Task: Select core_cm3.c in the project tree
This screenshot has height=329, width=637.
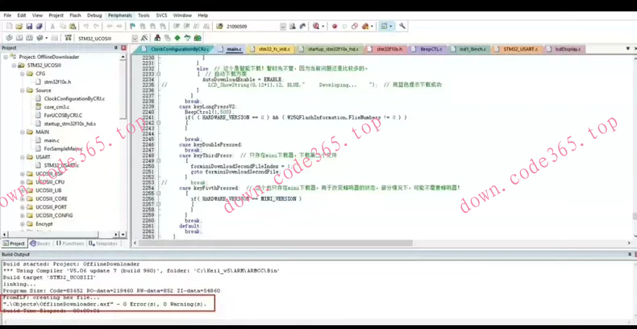Action: click(x=56, y=107)
